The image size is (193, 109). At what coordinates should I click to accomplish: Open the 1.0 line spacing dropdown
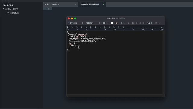150,23
